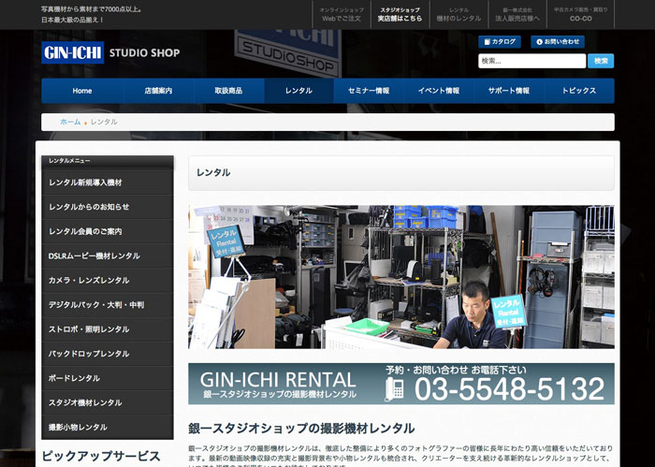This screenshot has height=467, width=655.
Task: Open オンラインショップ Webでご注文 link
Action: coord(342,14)
